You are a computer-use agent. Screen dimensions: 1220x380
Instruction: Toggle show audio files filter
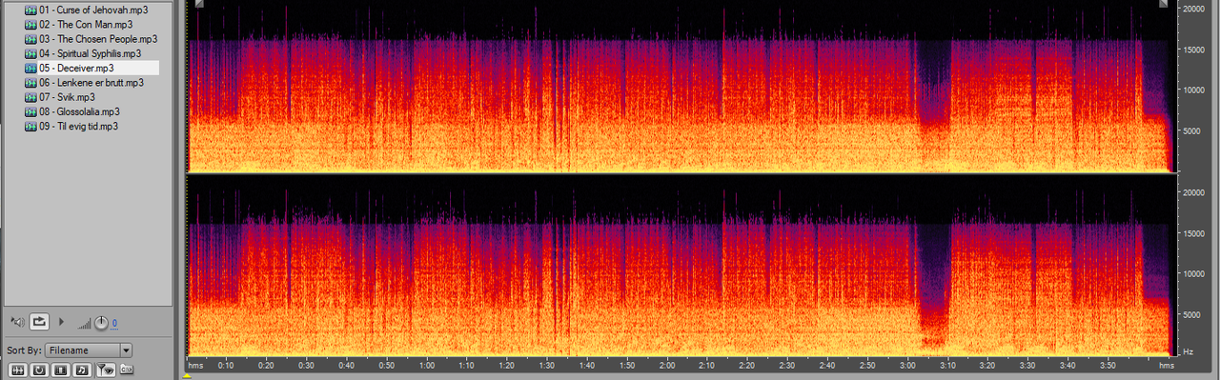click(18, 370)
